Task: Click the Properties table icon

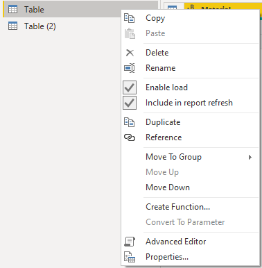Action: click(x=130, y=257)
